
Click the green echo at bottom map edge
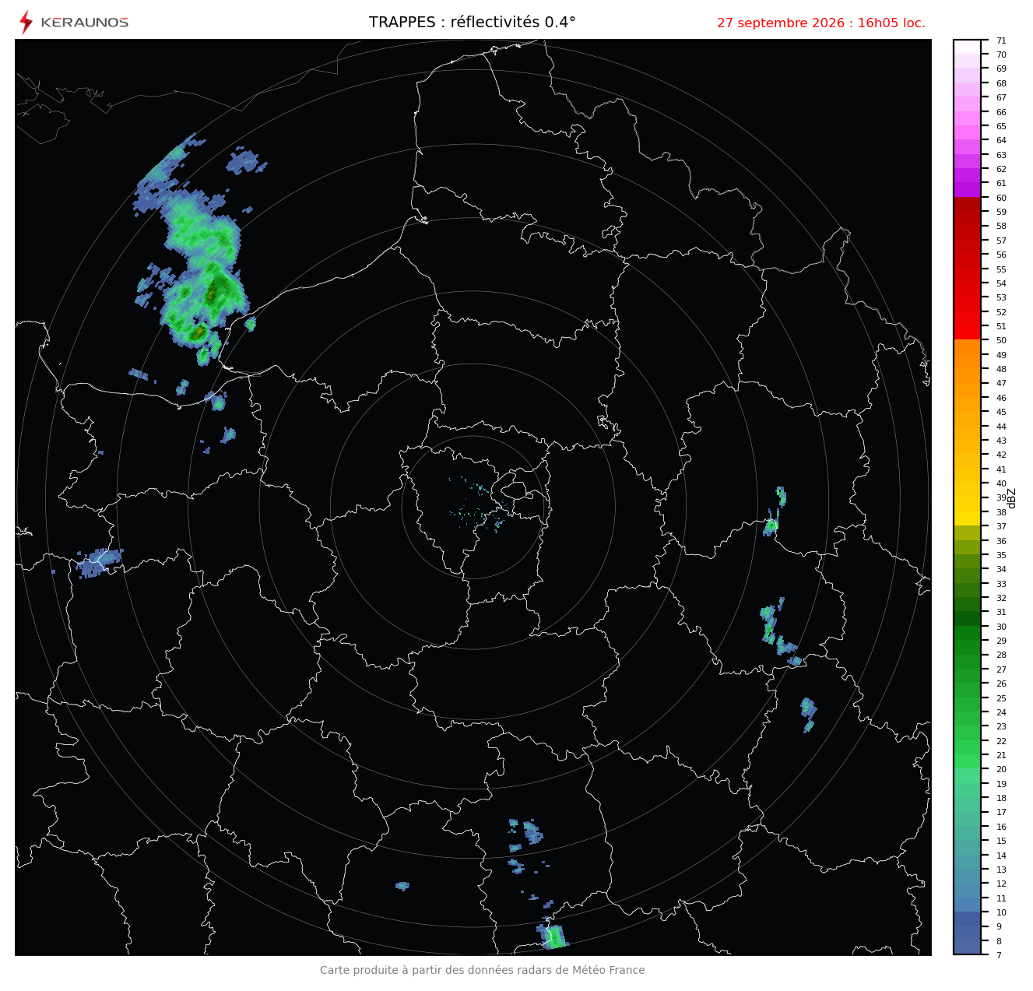pyautogui.click(x=553, y=936)
